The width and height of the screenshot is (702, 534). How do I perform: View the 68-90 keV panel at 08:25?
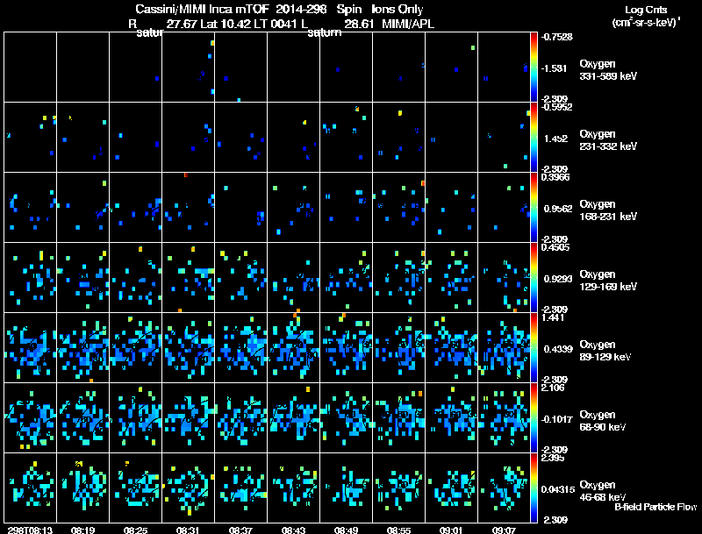click(x=136, y=418)
